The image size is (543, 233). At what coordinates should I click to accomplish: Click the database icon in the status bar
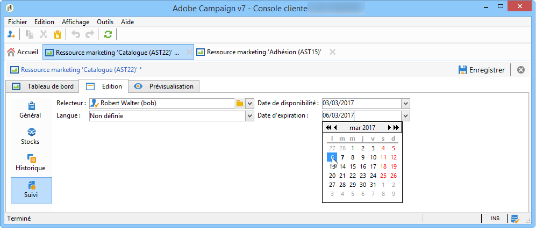(515, 219)
